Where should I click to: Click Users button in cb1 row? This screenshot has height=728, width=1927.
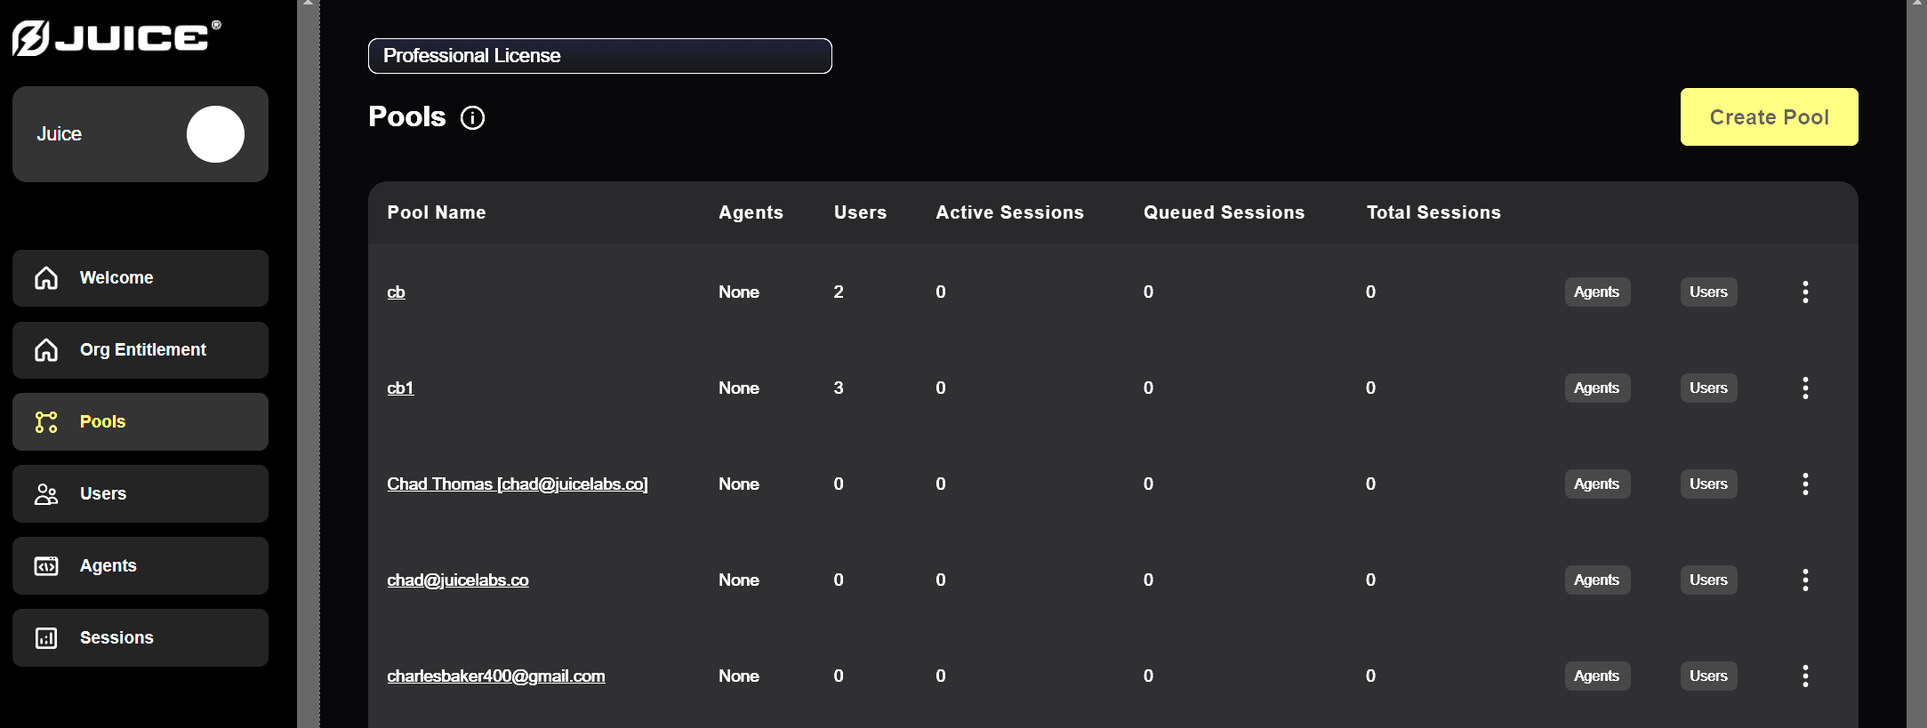[x=1708, y=388]
